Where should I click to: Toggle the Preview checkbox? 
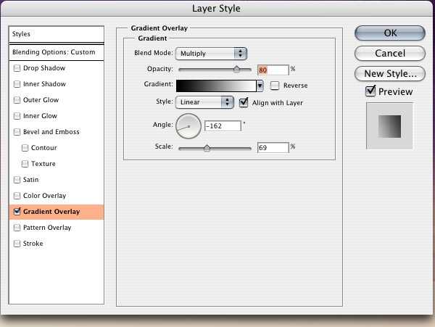tap(370, 91)
